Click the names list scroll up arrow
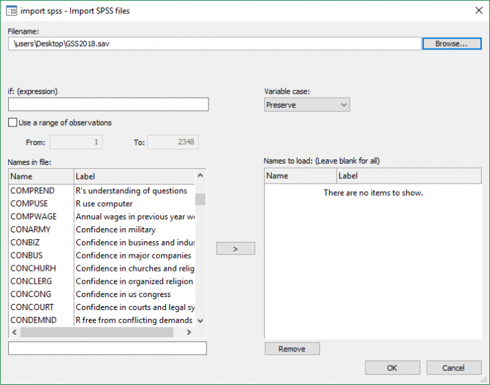The image size is (490, 385). pos(200,175)
